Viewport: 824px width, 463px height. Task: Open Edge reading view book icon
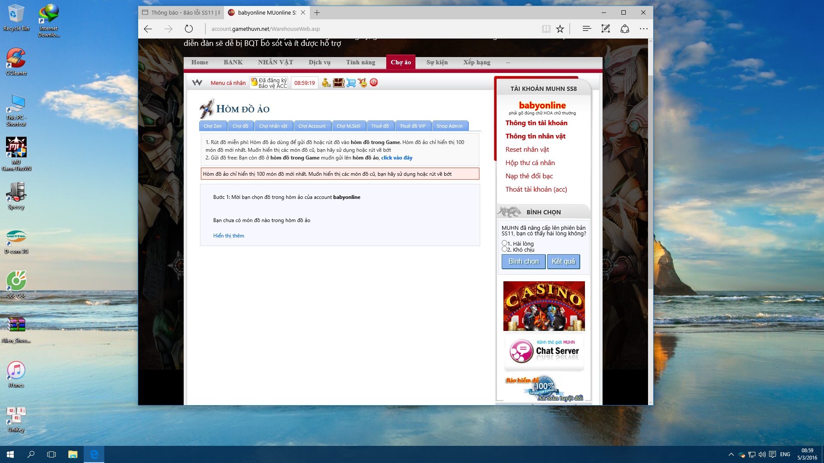coord(546,29)
